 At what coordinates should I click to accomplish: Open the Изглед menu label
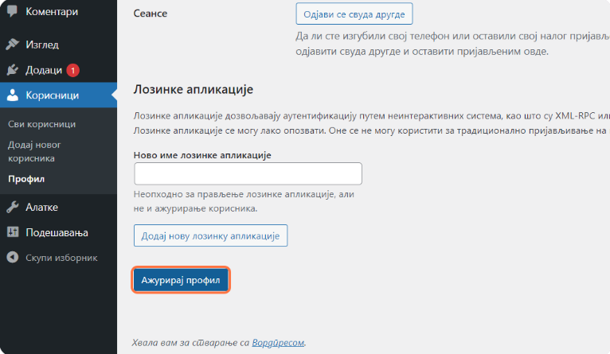click(42, 45)
